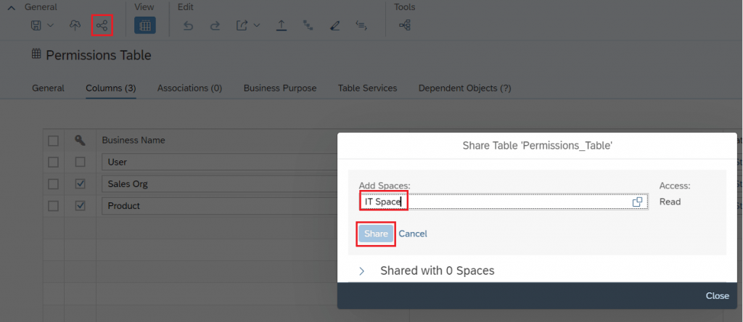Expand the Shared with 0 Spaces section
This screenshot has width=743, height=322.
[x=362, y=271]
